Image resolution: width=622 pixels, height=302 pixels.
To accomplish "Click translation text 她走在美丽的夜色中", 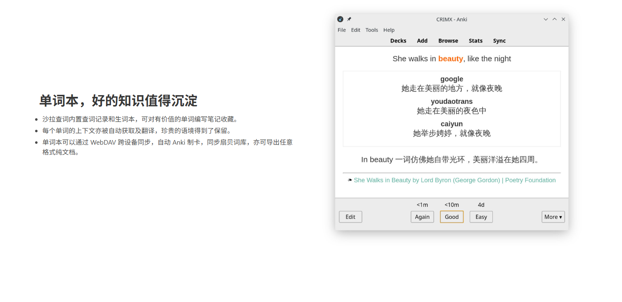I will [452, 111].
